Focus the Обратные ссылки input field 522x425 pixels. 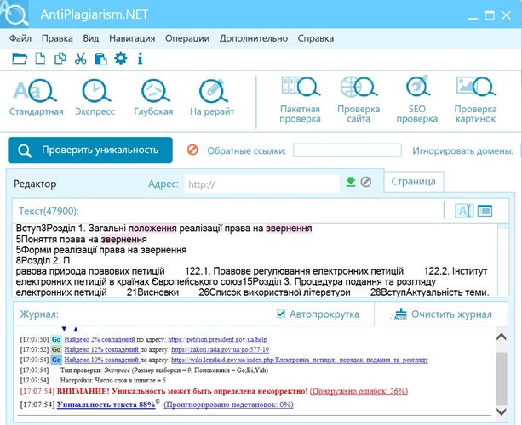click(347, 150)
